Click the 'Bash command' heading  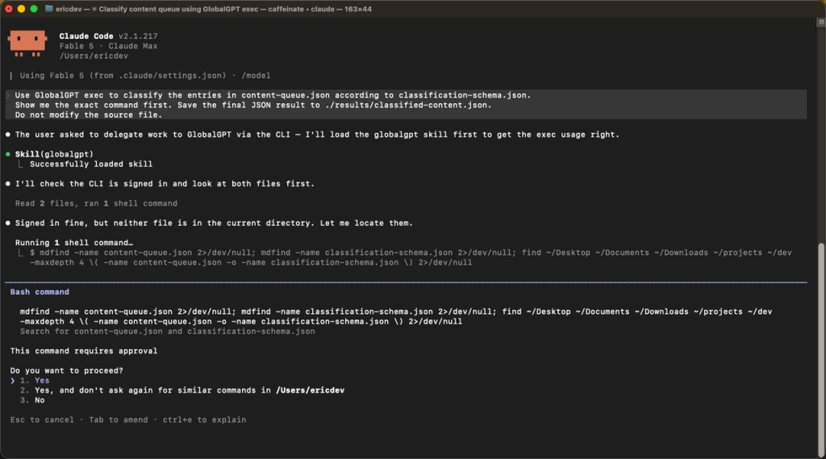click(x=40, y=292)
